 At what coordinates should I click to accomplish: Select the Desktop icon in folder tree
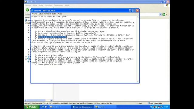click(x=26, y=20)
